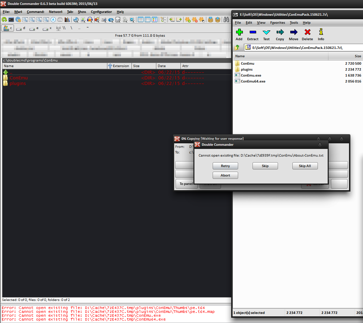Click the Add button in 7-Zip
The height and width of the screenshot is (323, 363).
coord(239,35)
